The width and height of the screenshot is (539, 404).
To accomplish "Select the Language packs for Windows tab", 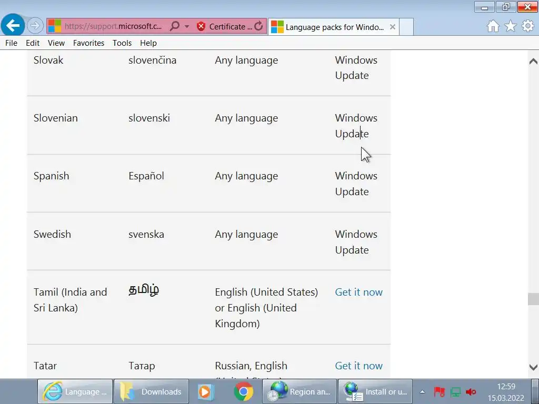I will pos(333,27).
